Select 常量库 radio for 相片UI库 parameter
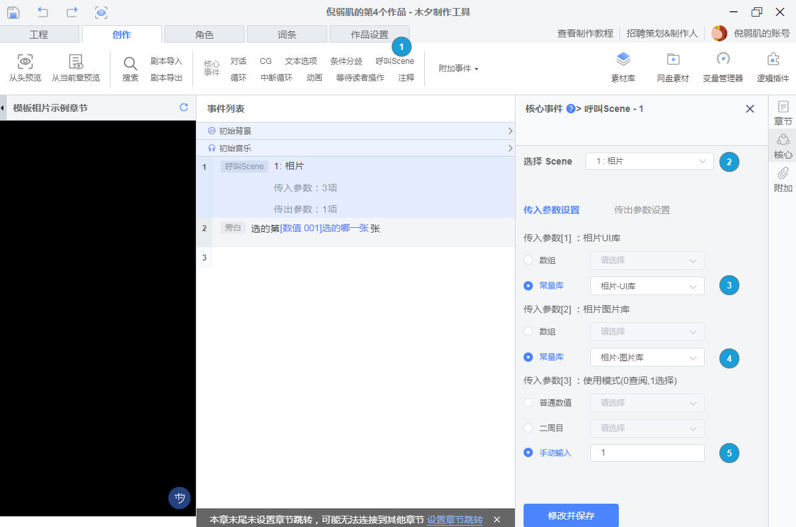Image resolution: width=796 pixels, height=527 pixels. (x=528, y=286)
